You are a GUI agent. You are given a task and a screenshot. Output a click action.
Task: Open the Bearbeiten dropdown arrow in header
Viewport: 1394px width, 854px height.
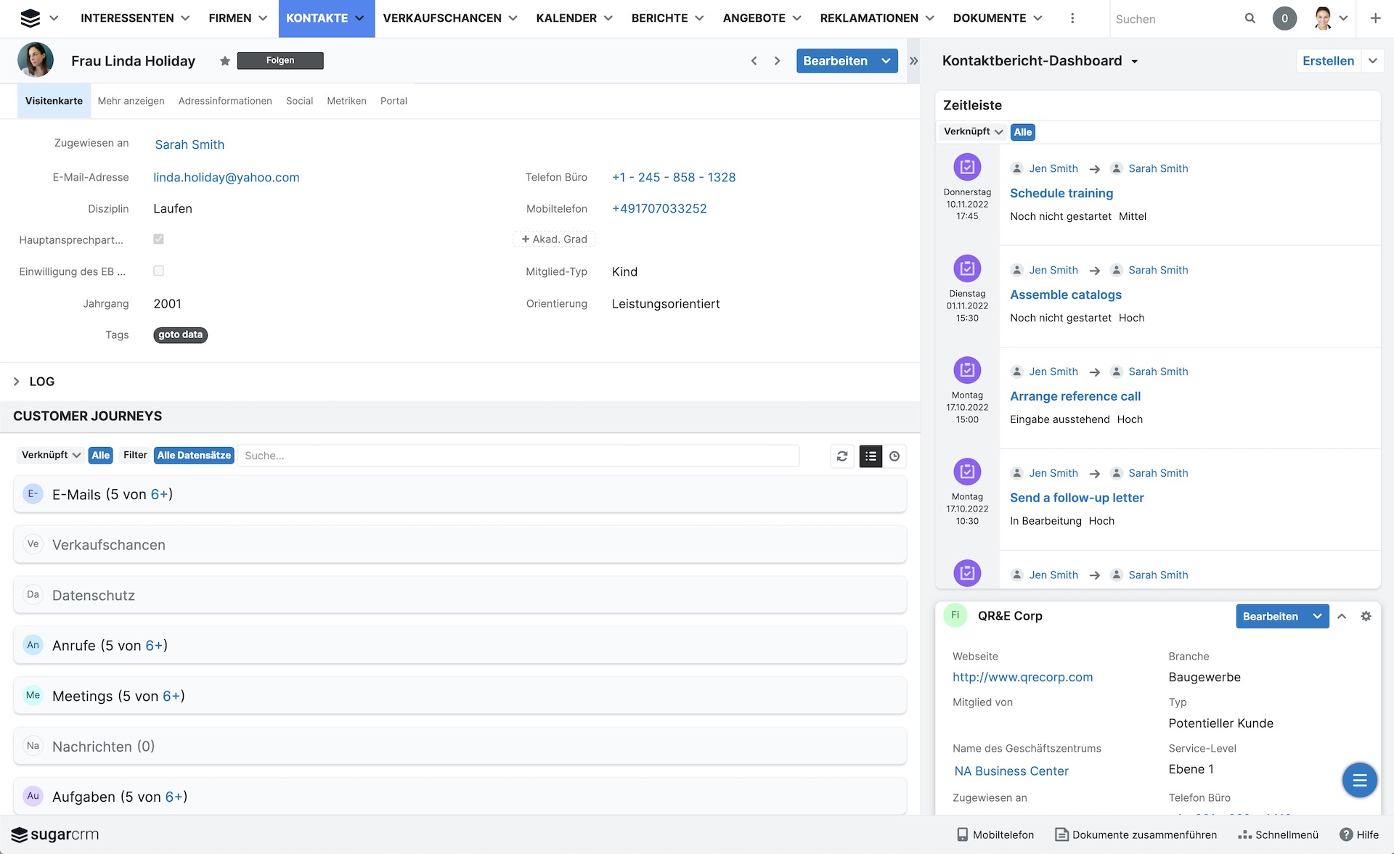tap(886, 61)
